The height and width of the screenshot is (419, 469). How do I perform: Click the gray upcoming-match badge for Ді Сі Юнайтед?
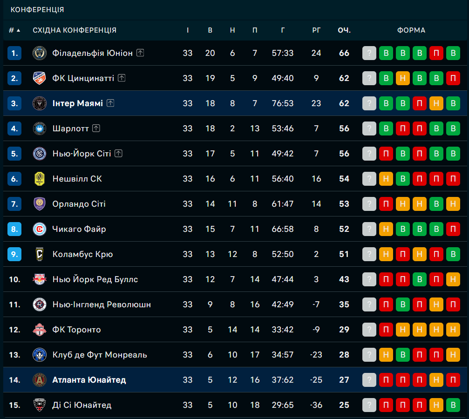coord(369,405)
